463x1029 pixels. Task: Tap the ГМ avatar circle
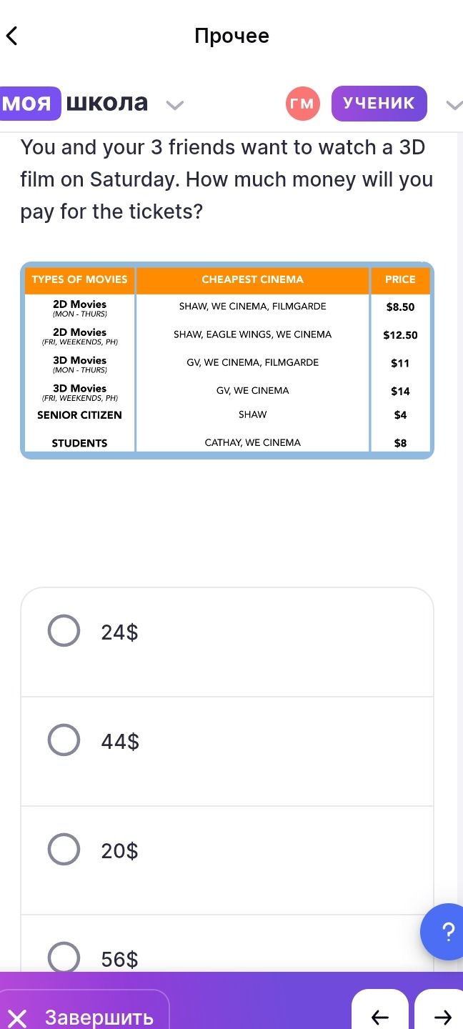pyautogui.click(x=302, y=104)
